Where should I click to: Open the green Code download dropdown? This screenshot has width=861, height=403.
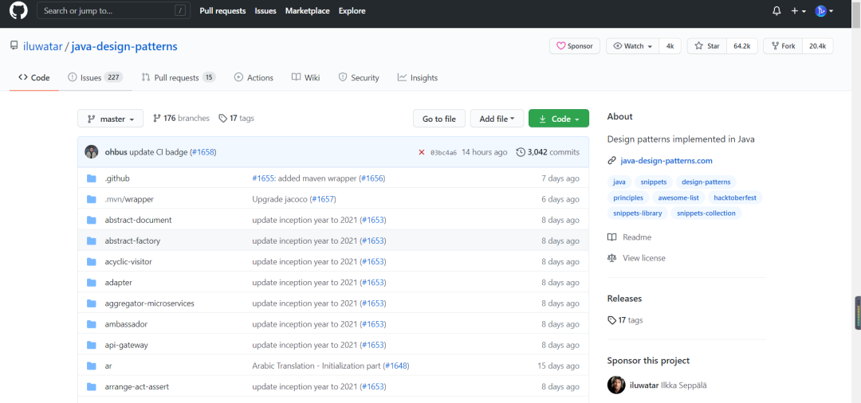pyautogui.click(x=558, y=119)
